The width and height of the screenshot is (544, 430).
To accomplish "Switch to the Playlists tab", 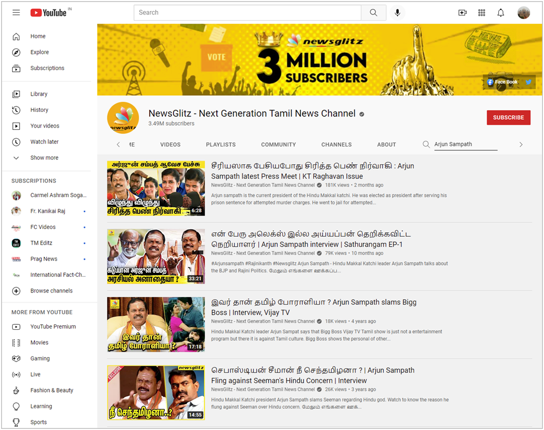I will click(x=221, y=144).
